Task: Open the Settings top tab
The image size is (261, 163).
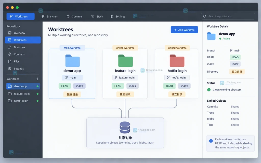Action: (118, 17)
